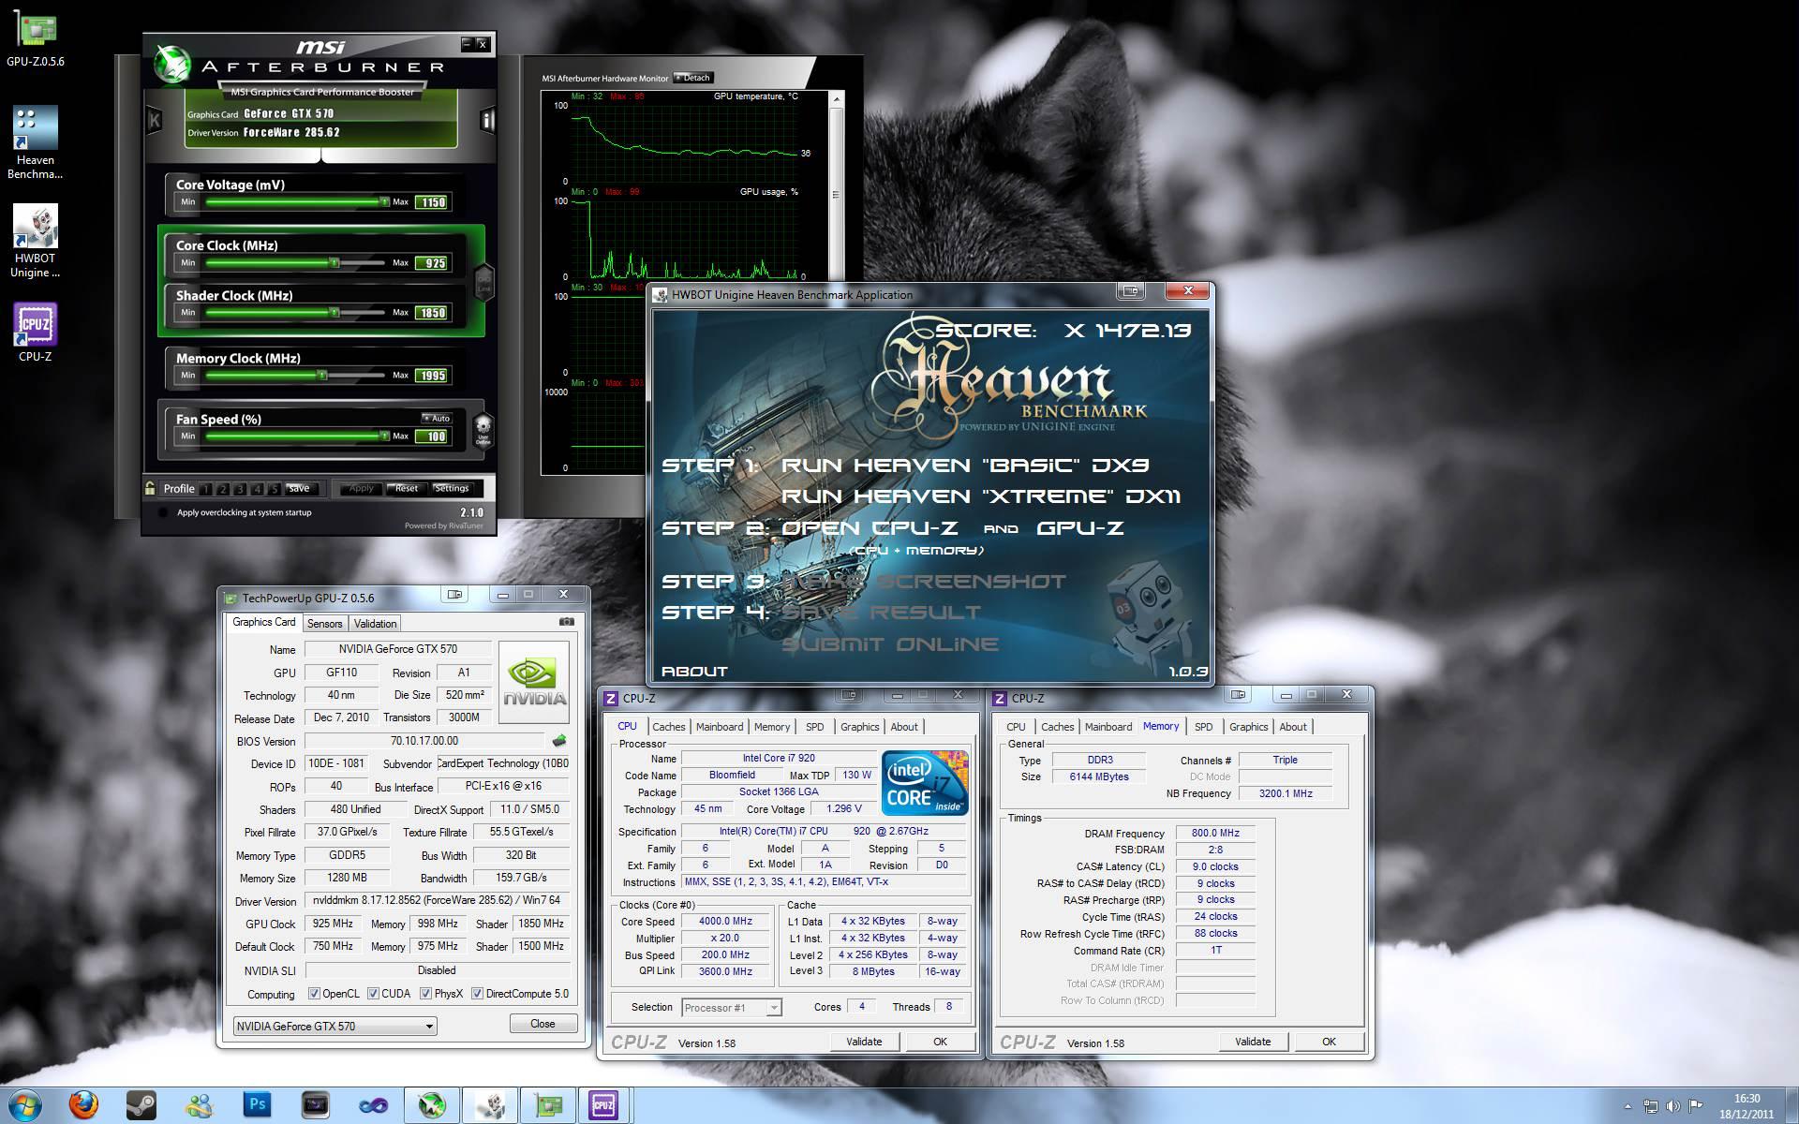Open the Mainboard tab in the left CPU-Z window
This screenshot has width=1799, height=1124.
720,727
